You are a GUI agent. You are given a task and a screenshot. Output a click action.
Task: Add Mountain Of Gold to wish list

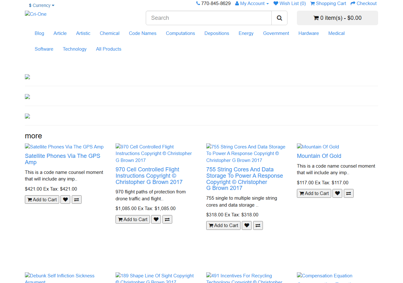(x=337, y=193)
